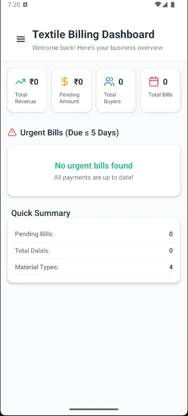Open the Total Bills card
188x416 pixels.
coord(161,90)
